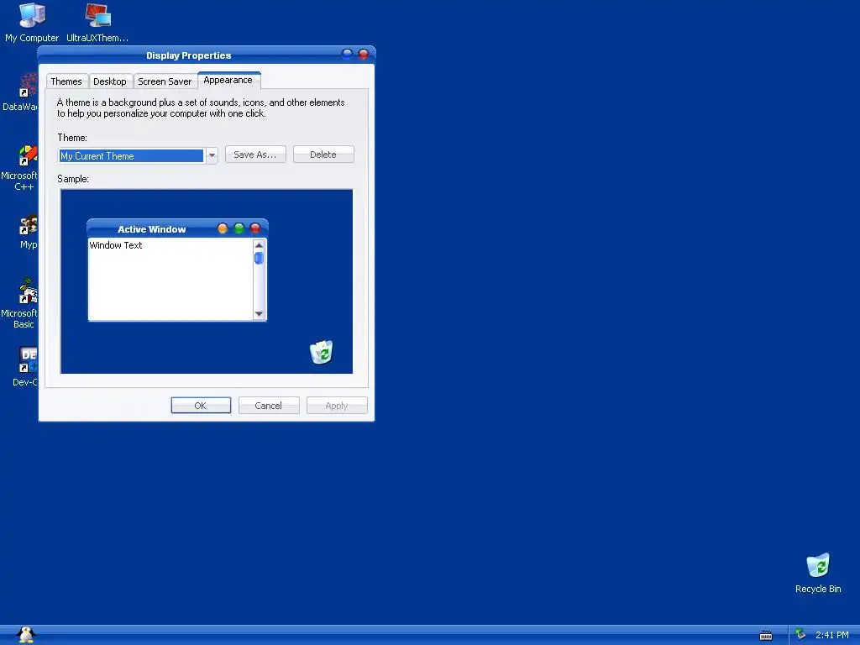
Task: Click the Cancel button
Action: pyautogui.click(x=268, y=406)
